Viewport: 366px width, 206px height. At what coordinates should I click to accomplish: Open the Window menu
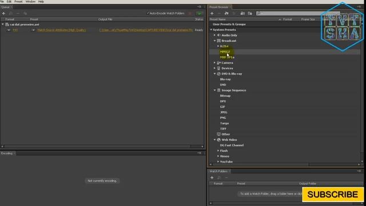pos(30,2)
